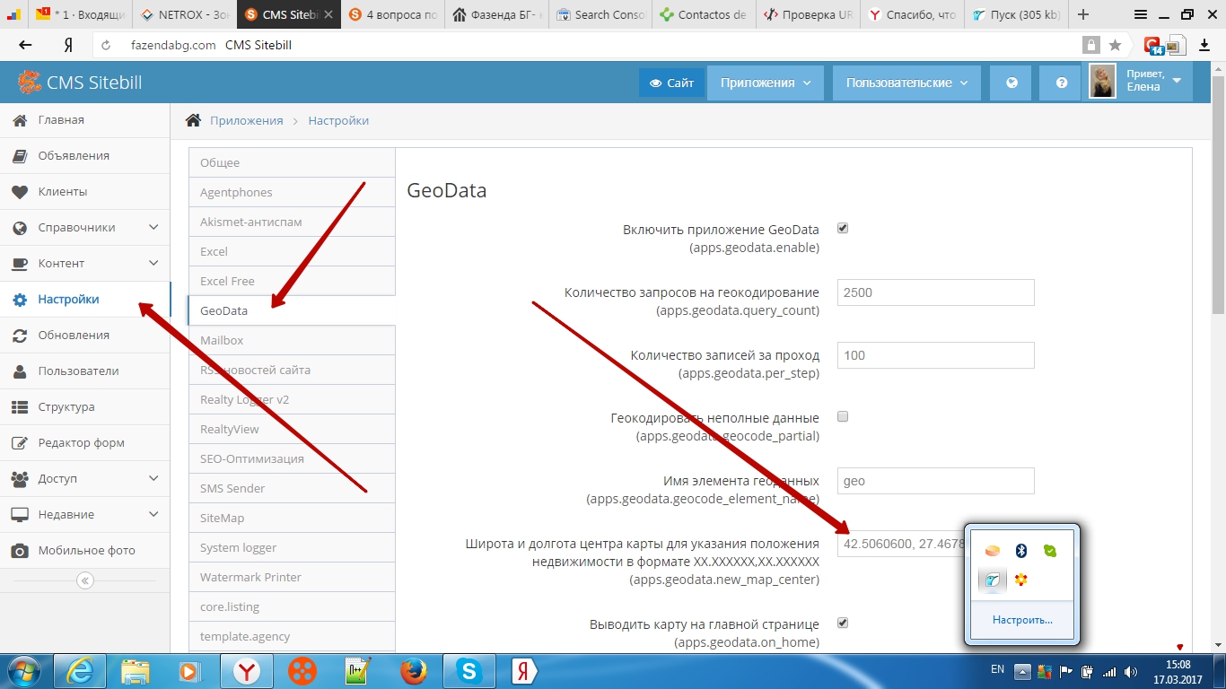Open Action Center flag icon in tray
The height and width of the screenshot is (689, 1226).
point(1066,671)
